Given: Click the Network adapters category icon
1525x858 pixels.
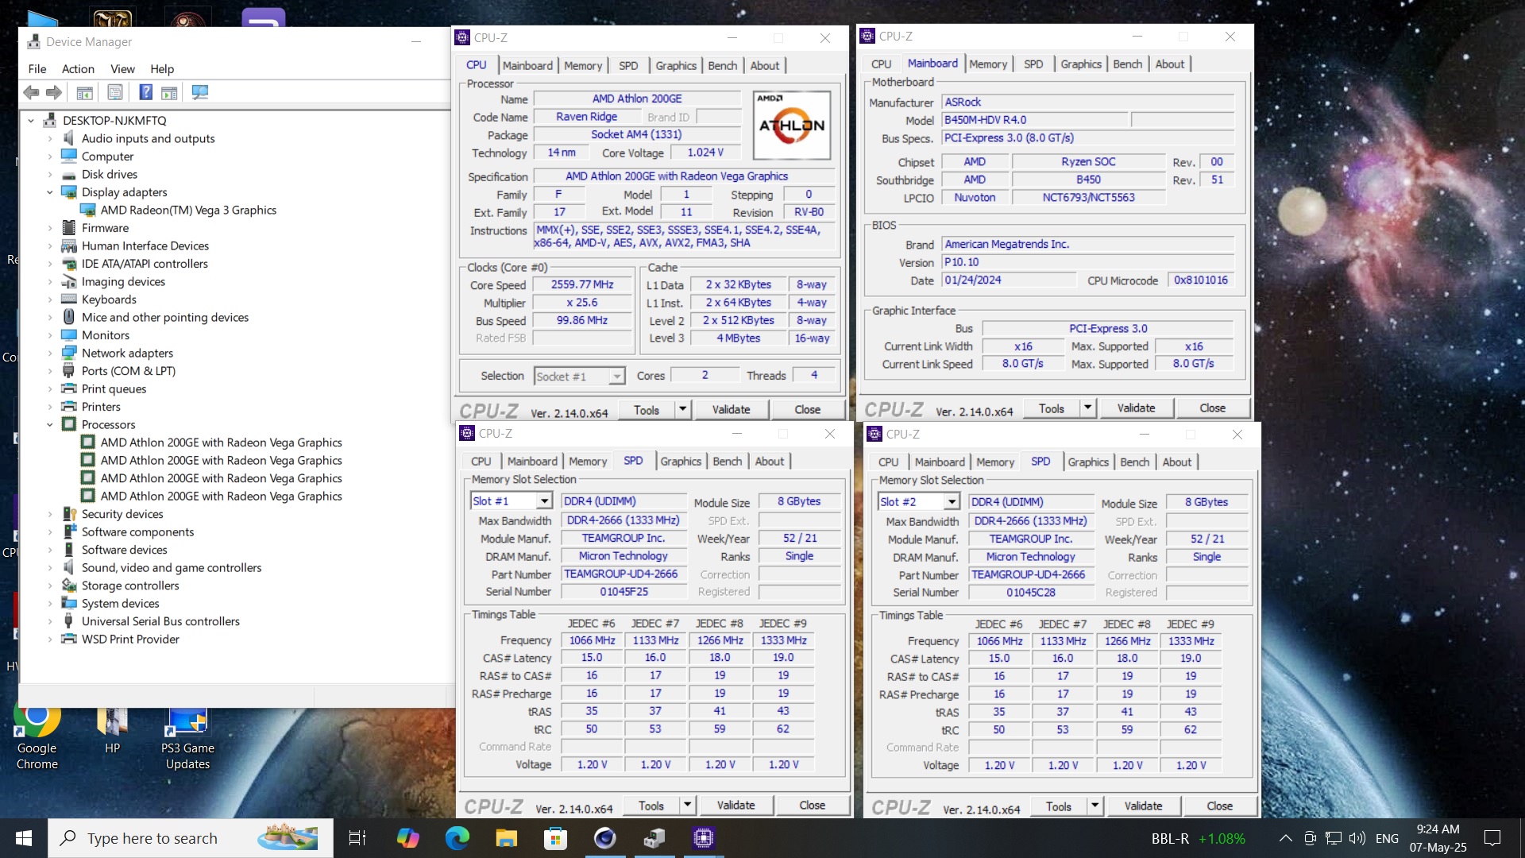Looking at the screenshot, I should (x=69, y=353).
